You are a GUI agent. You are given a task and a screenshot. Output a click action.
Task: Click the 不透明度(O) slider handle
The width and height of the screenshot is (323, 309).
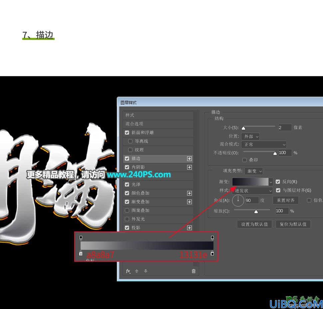(x=275, y=153)
